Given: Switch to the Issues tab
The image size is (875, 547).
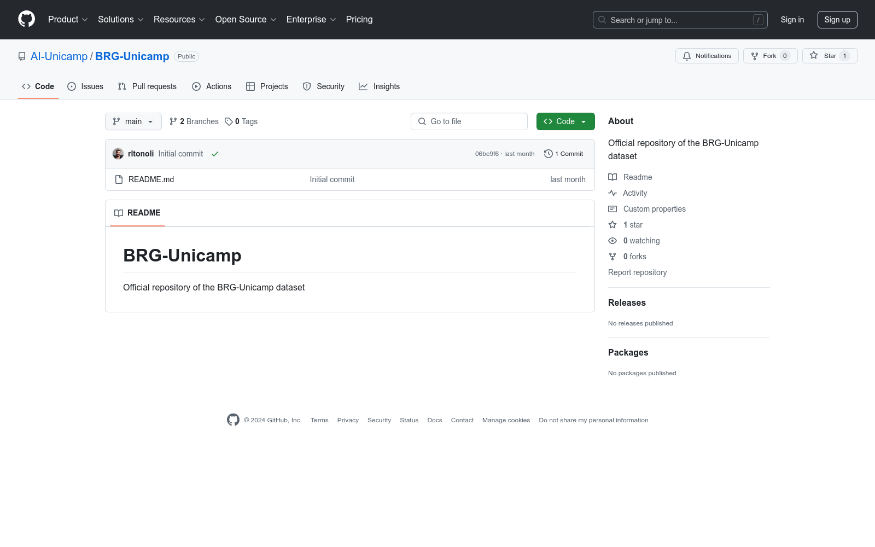Looking at the screenshot, I should pyautogui.click(x=85, y=86).
